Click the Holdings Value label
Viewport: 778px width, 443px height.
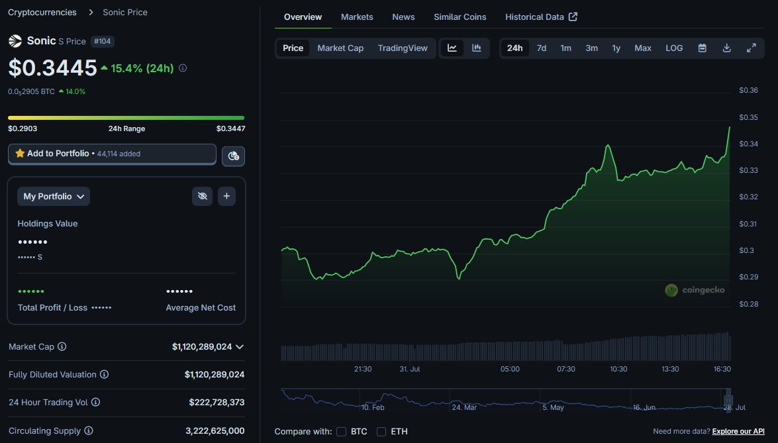tap(48, 224)
